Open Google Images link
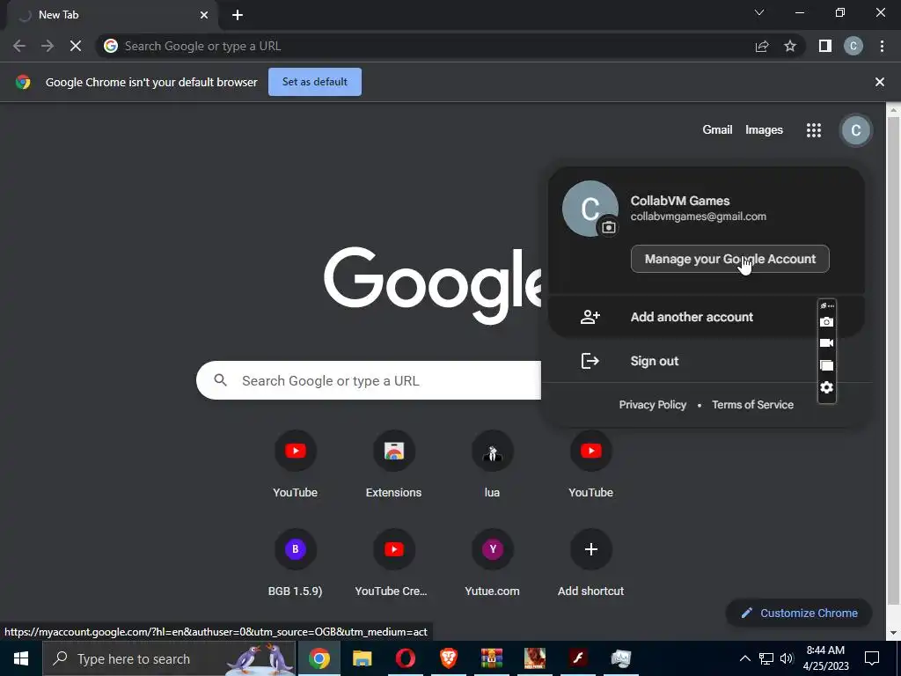Viewport: 901px width, 676px height. click(764, 130)
